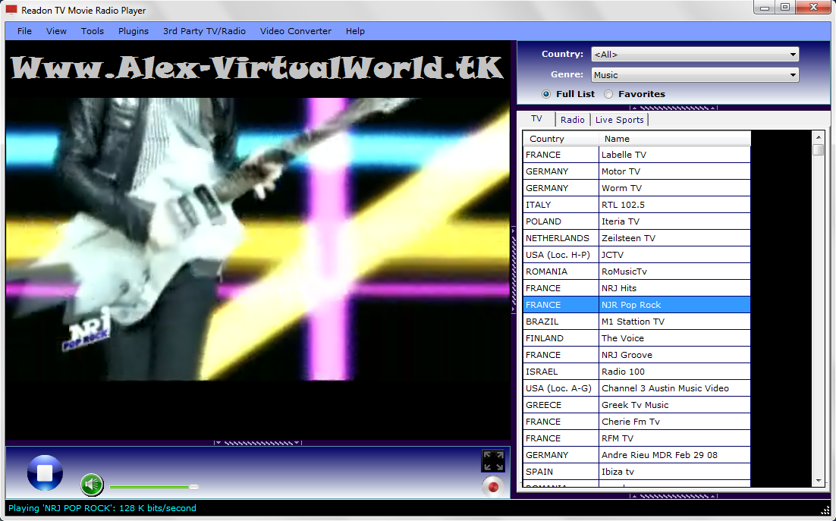
Task: Switch to the TV tab
Action: tap(536, 119)
